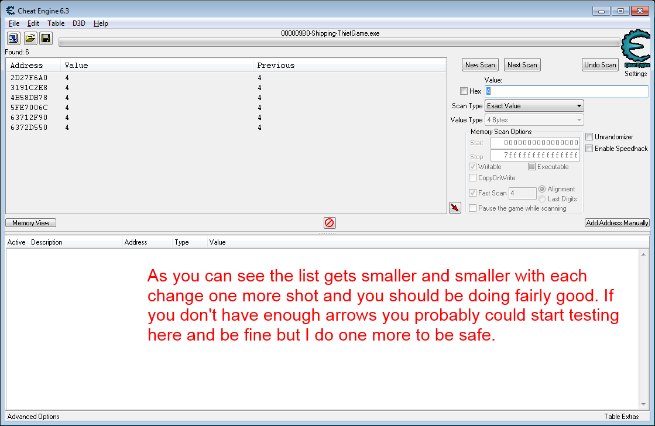Open the Edit menu
Screen dimensions: 655x426
click(x=33, y=23)
